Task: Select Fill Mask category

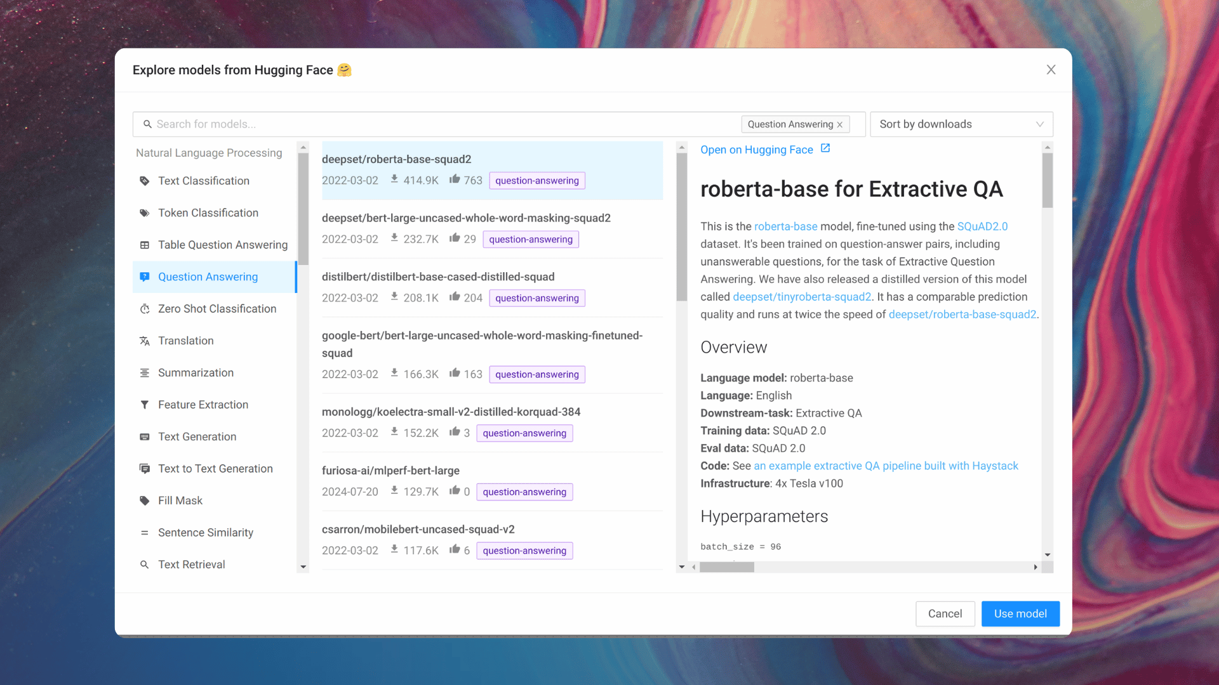Action: click(x=180, y=500)
